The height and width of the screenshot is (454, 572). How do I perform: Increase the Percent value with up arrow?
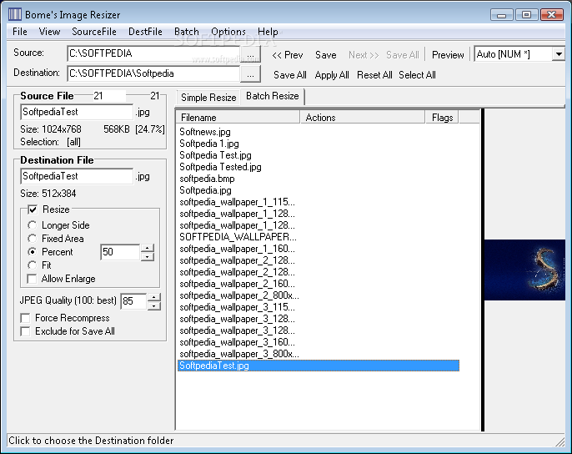(148, 249)
